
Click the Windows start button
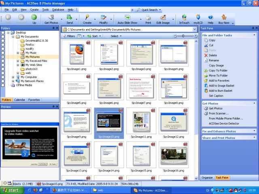coord(11,190)
